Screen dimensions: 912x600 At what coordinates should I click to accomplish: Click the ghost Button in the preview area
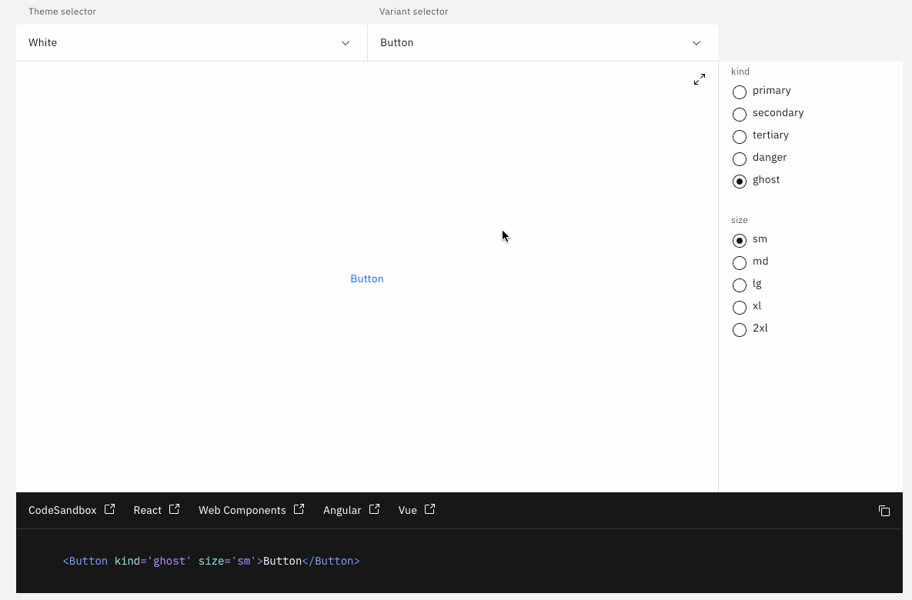[366, 278]
